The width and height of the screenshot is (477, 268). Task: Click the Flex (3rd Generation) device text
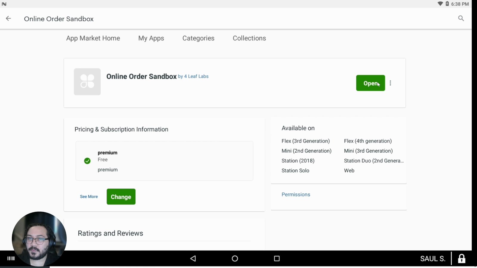(x=306, y=141)
